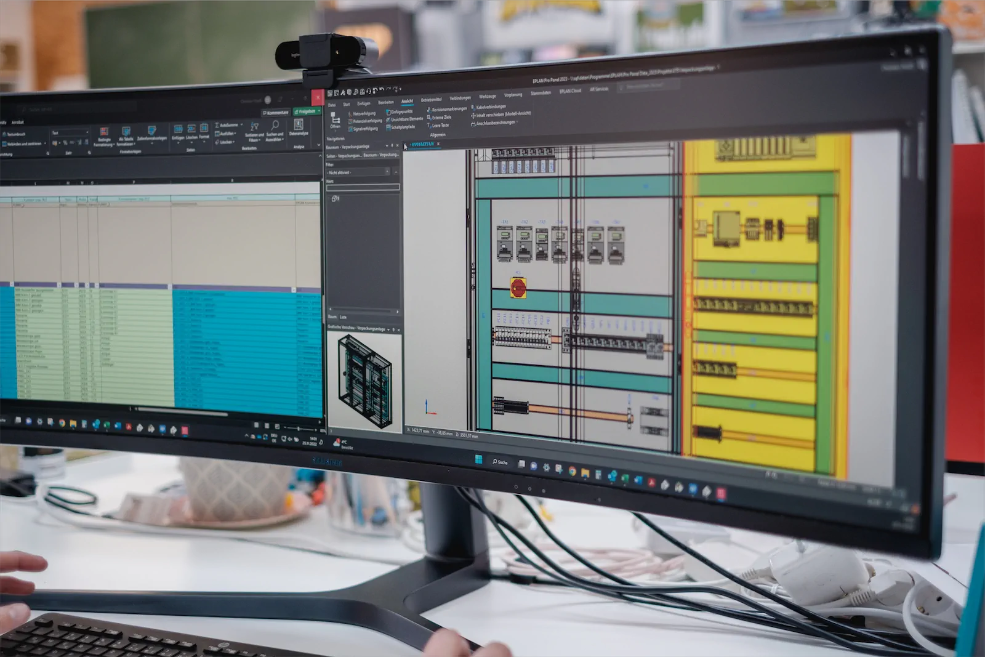Click the Windows Start button on taskbar
Screen dimensions: 985x657
478,459
